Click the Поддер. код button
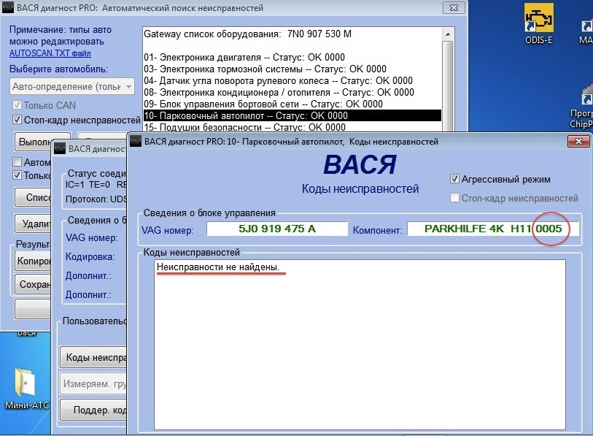The image size is (593, 436). point(93,410)
